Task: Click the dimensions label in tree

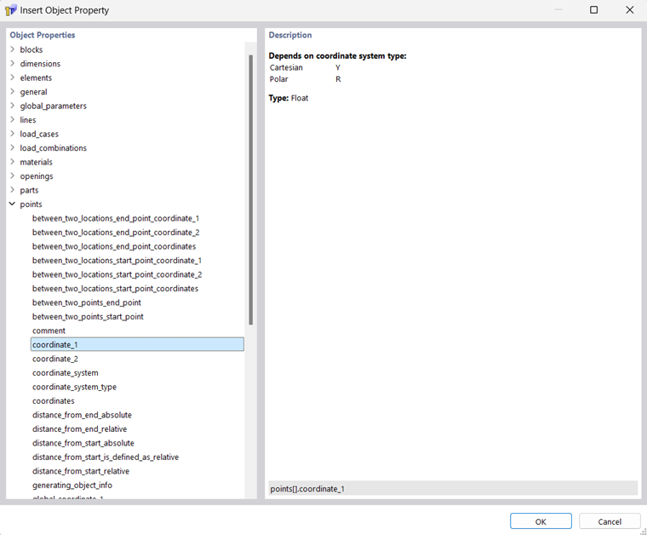Action: point(40,64)
